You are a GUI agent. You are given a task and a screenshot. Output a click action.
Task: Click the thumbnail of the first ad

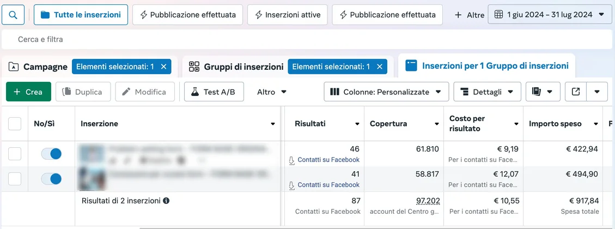(92, 154)
